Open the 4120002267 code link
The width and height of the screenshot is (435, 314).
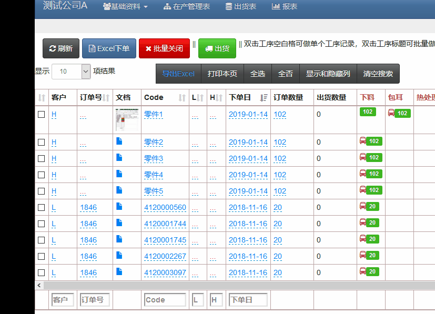pos(165,256)
